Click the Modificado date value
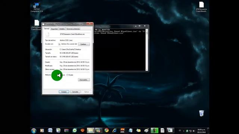 click(75, 66)
